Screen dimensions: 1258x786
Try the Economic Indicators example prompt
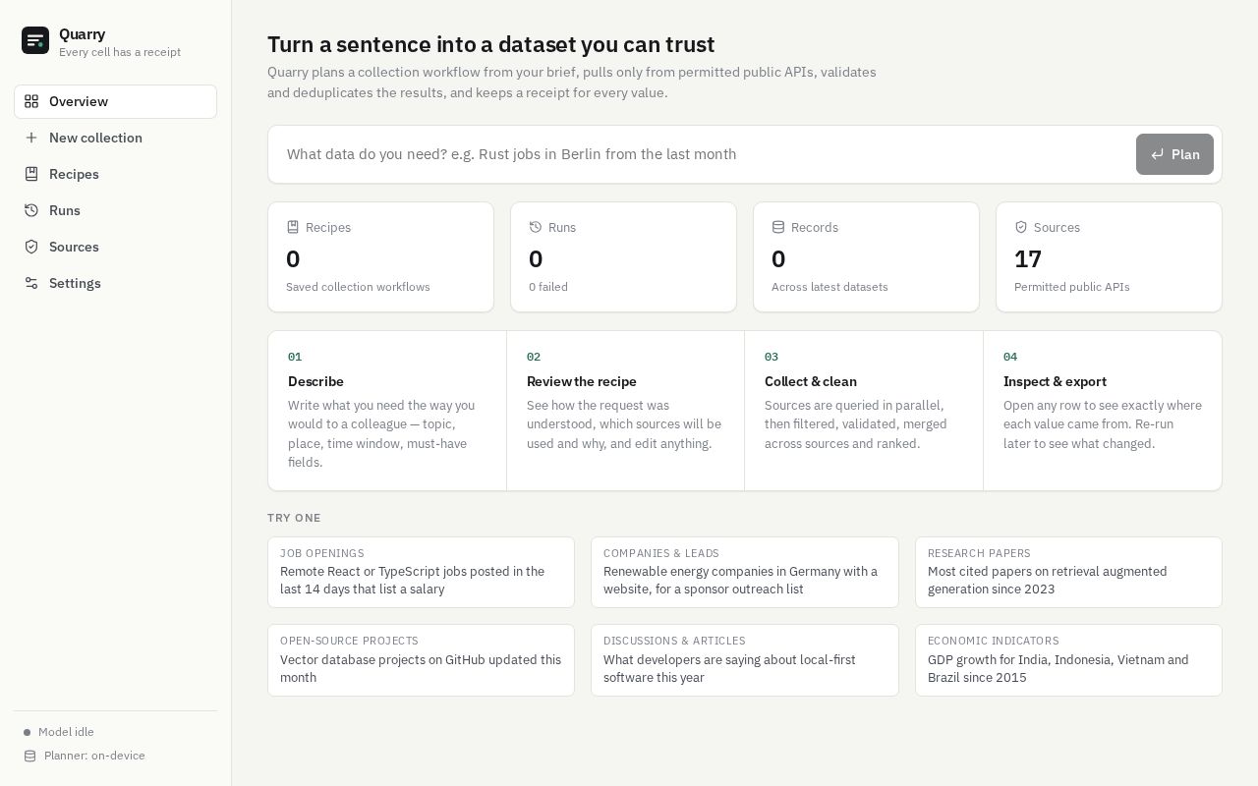coord(1068,660)
